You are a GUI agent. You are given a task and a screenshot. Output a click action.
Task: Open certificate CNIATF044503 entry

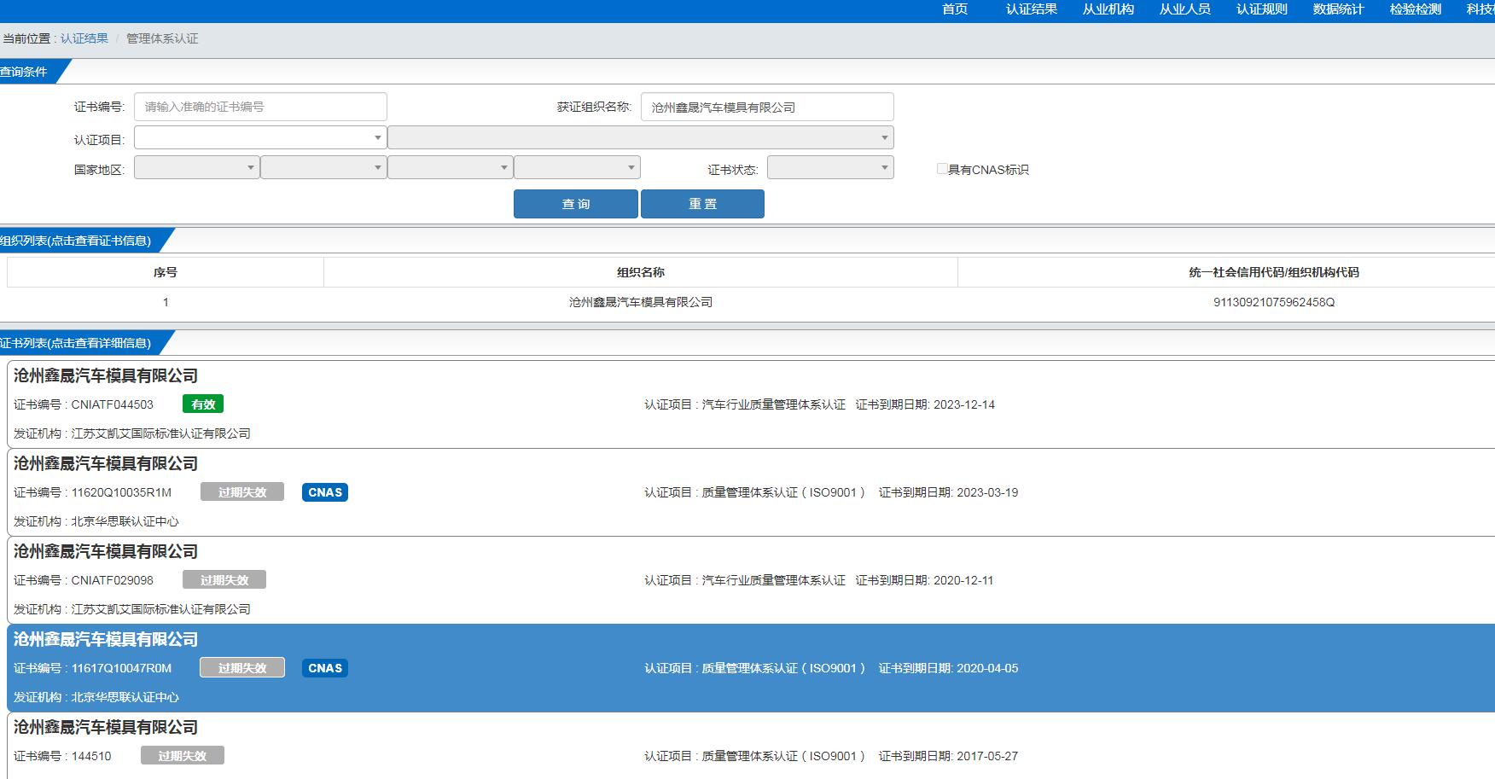tap(751, 404)
